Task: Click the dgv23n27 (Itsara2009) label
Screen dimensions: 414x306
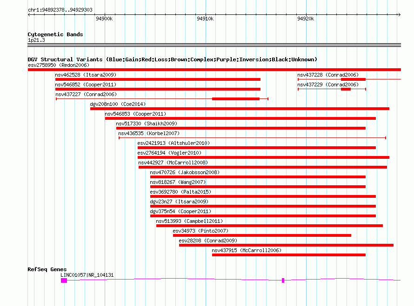Action: 179,202
